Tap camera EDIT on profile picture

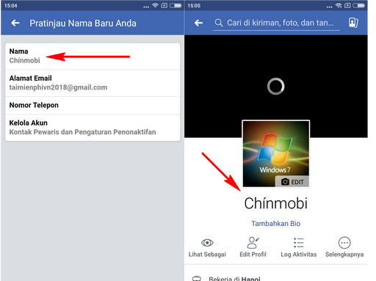click(292, 182)
